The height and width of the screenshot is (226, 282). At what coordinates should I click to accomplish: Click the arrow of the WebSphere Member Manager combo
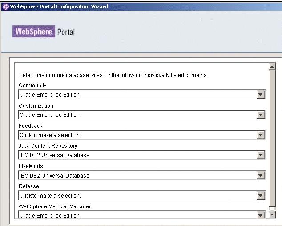[x=261, y=215]
